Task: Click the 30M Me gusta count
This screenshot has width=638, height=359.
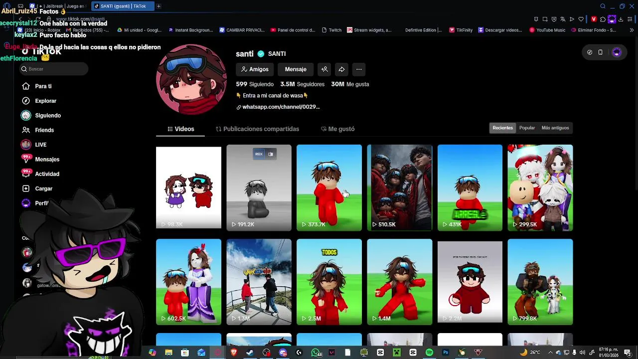Action: pyautogui.click(x=350, y=84)
